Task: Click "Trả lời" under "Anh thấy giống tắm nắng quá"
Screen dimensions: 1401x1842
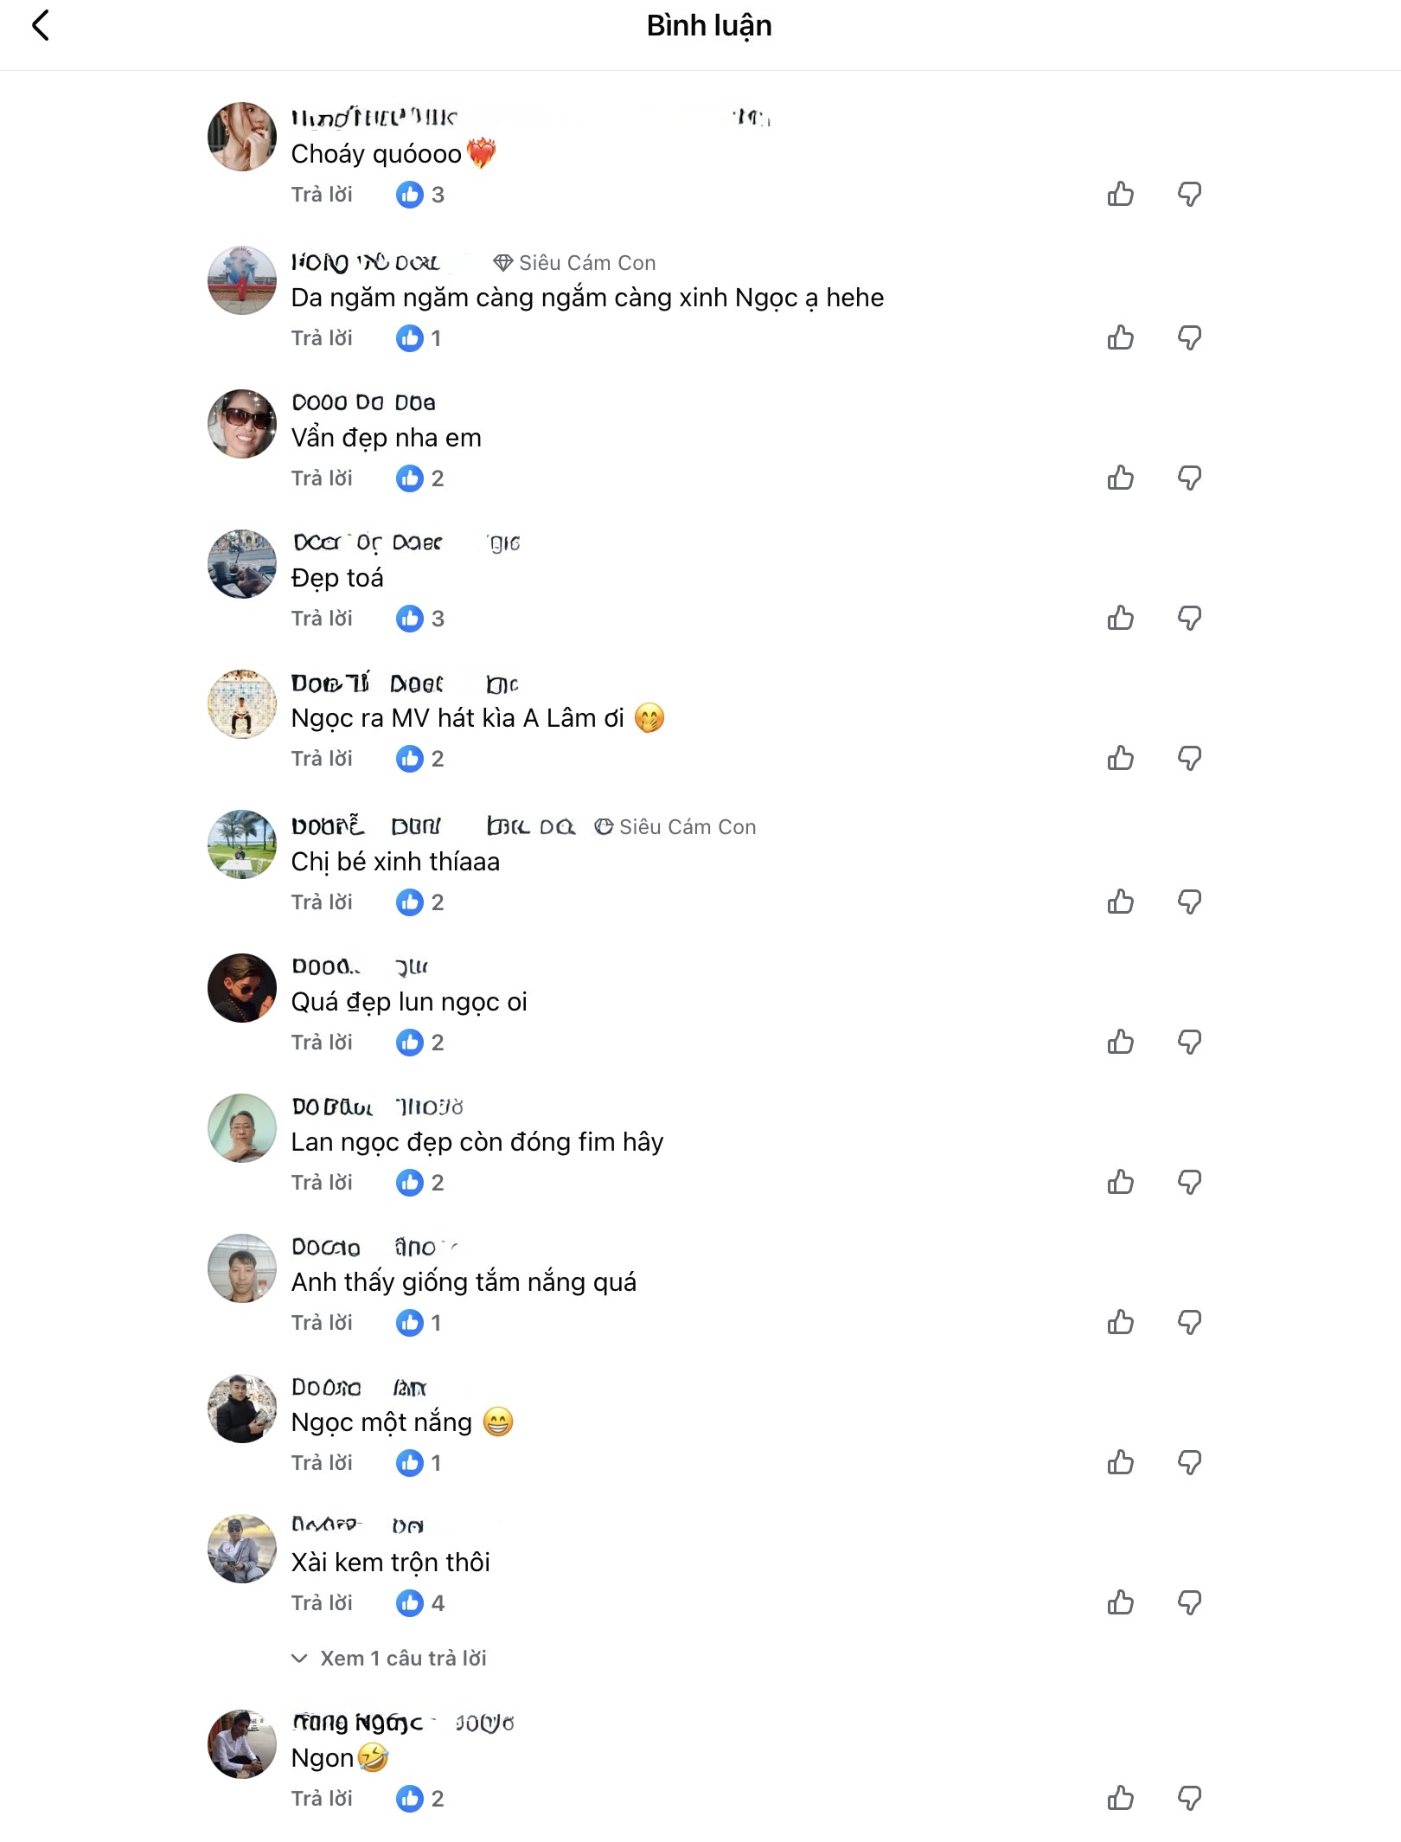Action: click(322, 1322)
